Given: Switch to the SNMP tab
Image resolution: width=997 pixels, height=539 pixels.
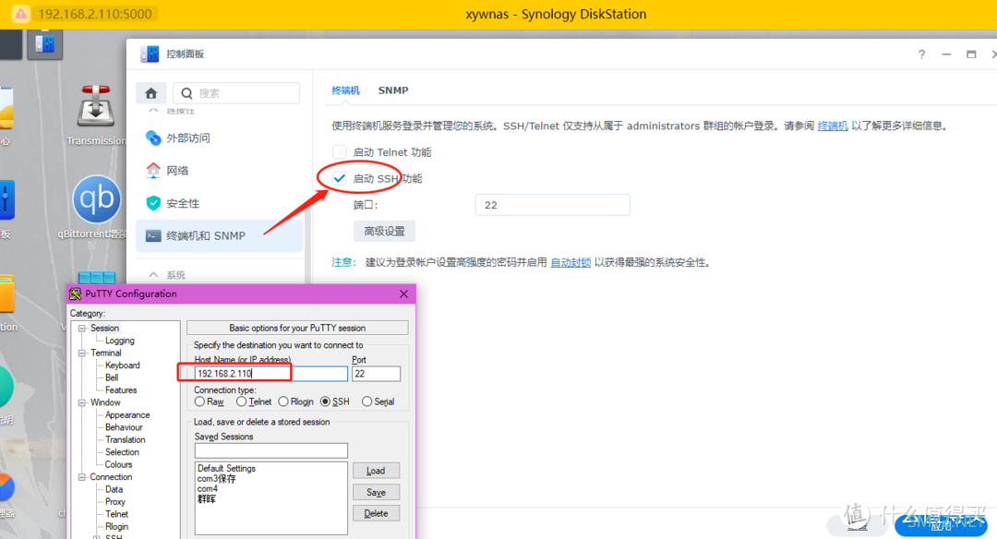Looking at the screenshot, I should [393, 90].
